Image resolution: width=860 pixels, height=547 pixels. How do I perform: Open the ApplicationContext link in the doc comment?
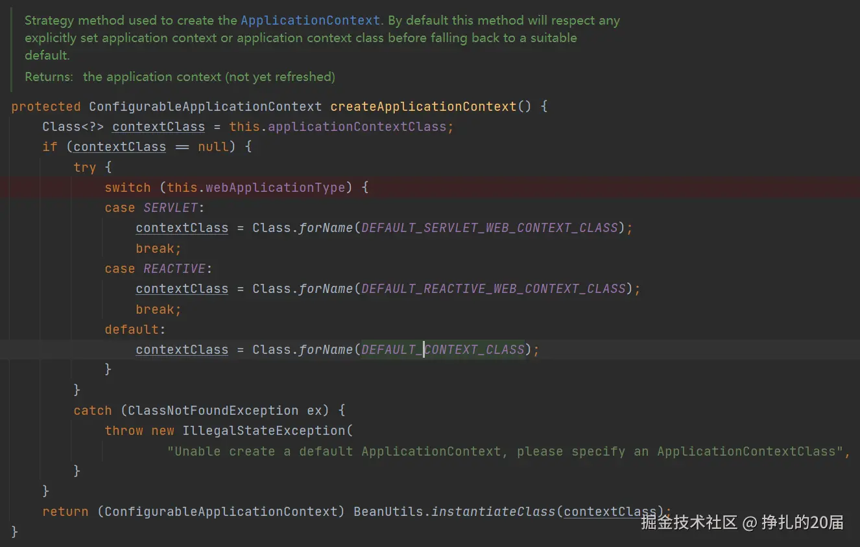(310, 21)
